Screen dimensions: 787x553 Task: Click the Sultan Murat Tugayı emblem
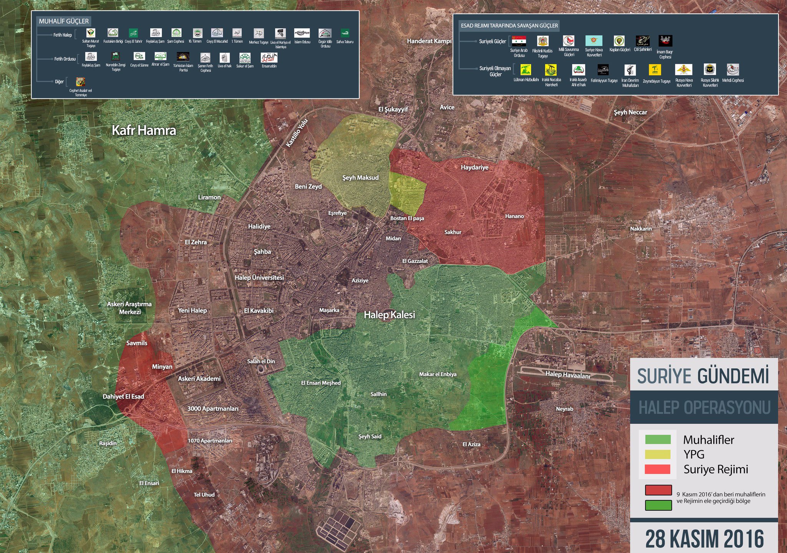point(91,33)
